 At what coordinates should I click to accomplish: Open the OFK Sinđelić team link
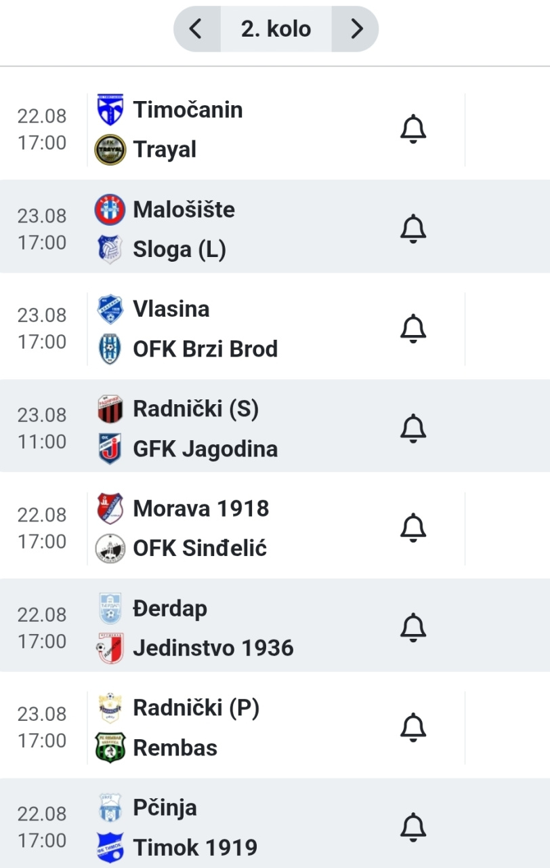(200, 548)
